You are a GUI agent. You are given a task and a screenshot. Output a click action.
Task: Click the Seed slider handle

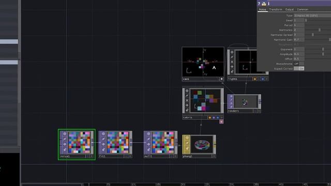coord(306,21)
